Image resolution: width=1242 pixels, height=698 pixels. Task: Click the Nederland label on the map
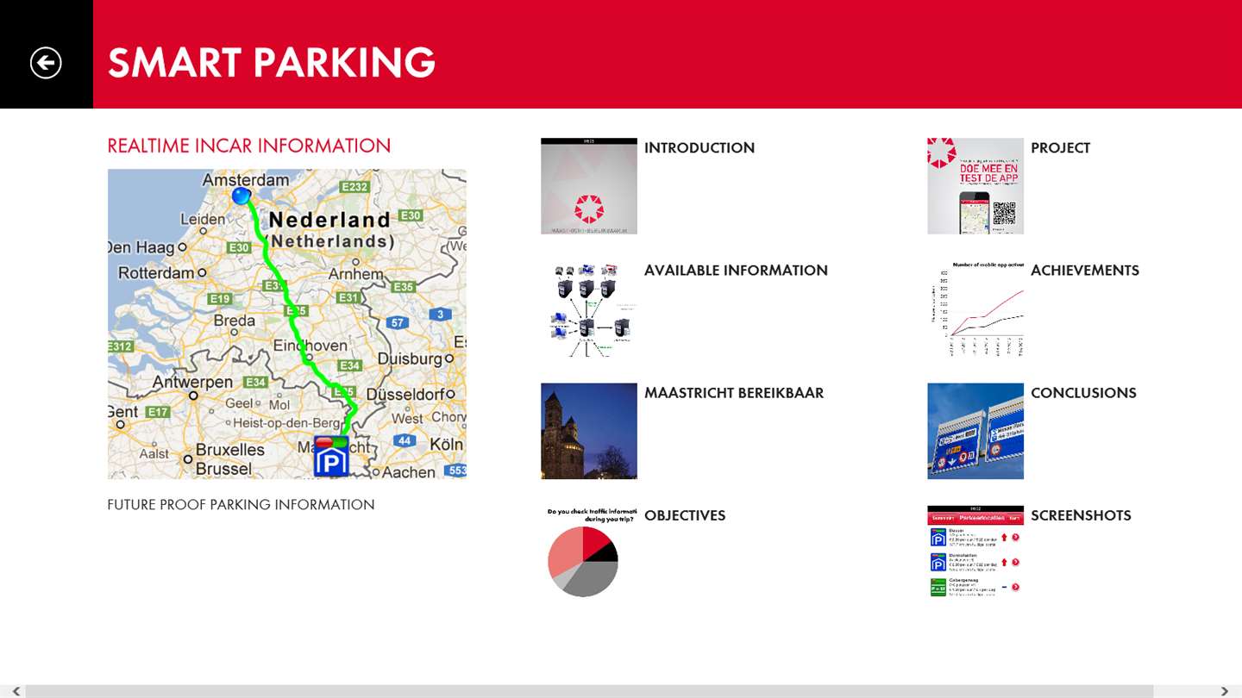[x=329, y=220]
